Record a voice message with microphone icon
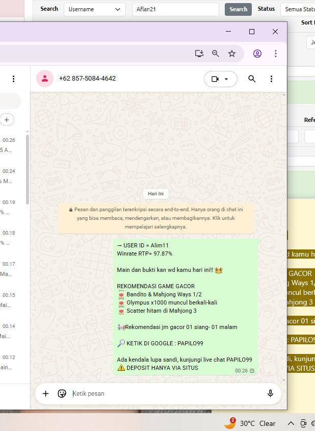 pyautogui.click(x=270, y=394)
